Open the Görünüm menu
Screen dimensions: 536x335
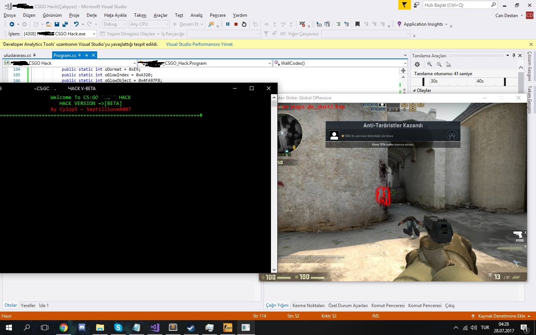(x=52, y=15)
